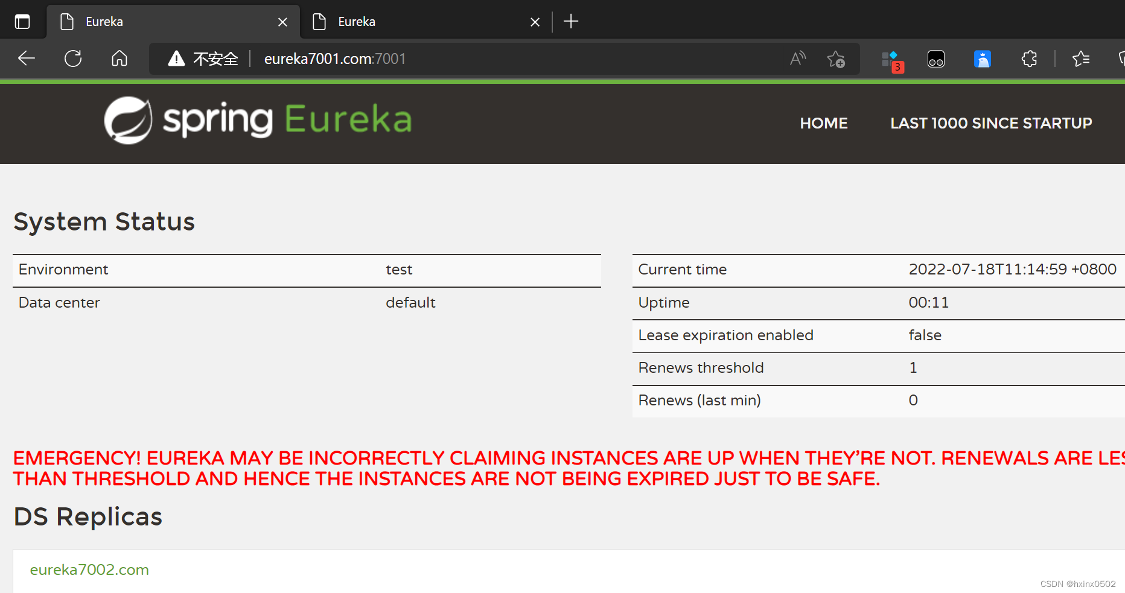The image size is (1125, 593).
Task: Add this page to favorites star icon
Action: (x=836, y=59)
